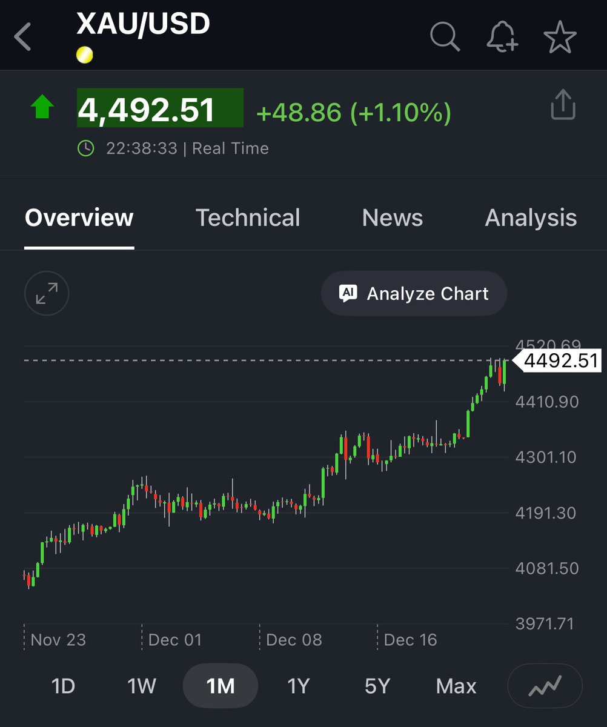Tap the green up arrow indicator
This screenshot has width=607, height=727.
[42, 107]
